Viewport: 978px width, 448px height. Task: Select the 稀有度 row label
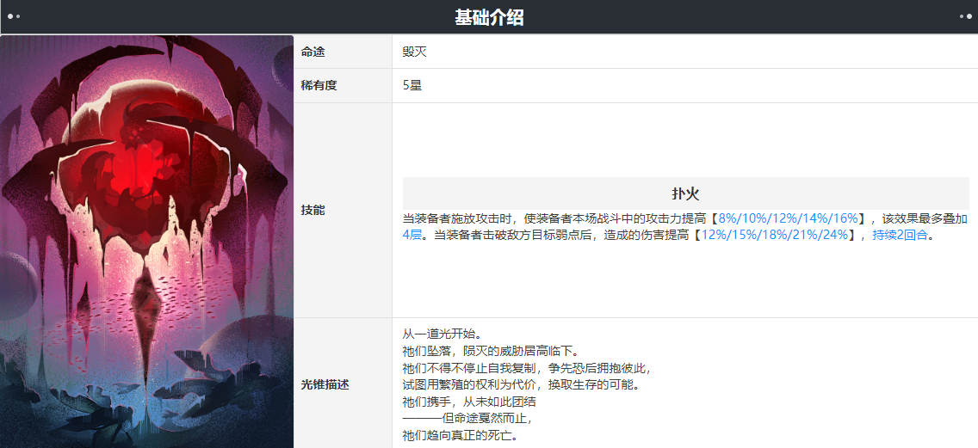(x=319, y=85)
